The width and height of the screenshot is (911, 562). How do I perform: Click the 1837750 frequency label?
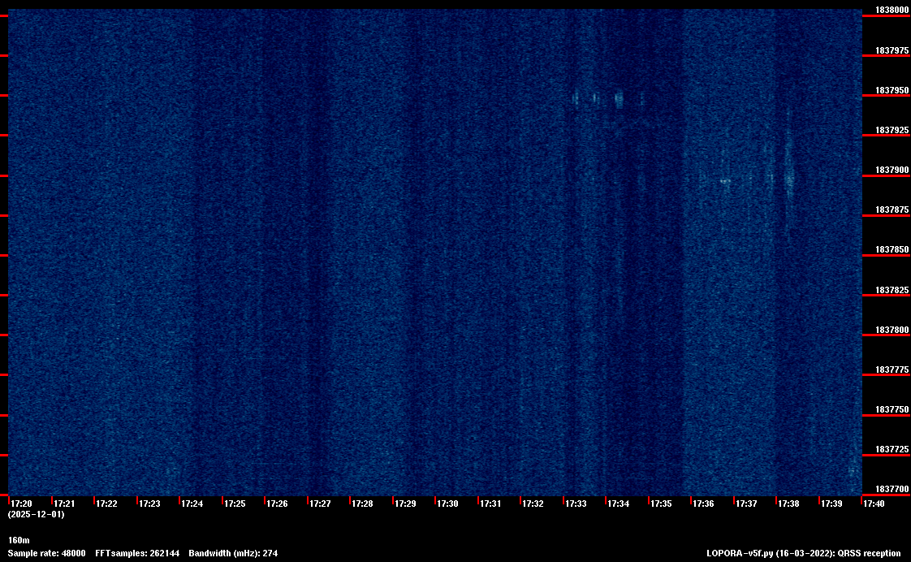[892, 410]
